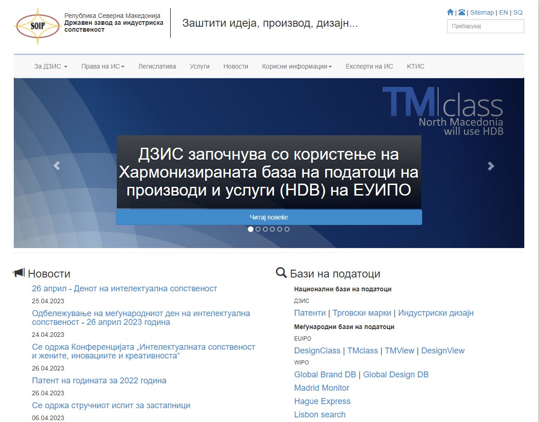
Task: Open news '26 април - Денот на интелектуална сопственост'
Action: [125, 289]
